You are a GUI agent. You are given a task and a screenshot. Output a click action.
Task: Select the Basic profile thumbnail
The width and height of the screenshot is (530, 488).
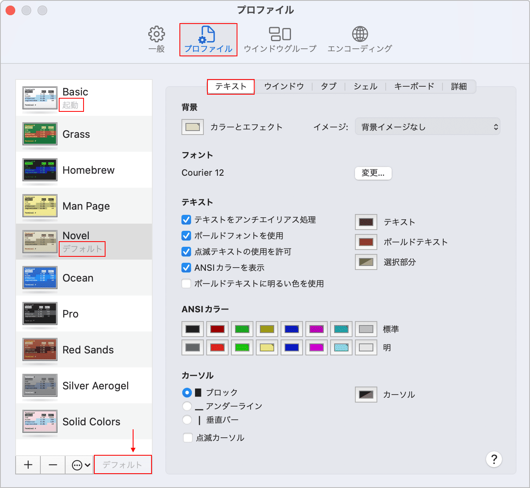(40, 98)
